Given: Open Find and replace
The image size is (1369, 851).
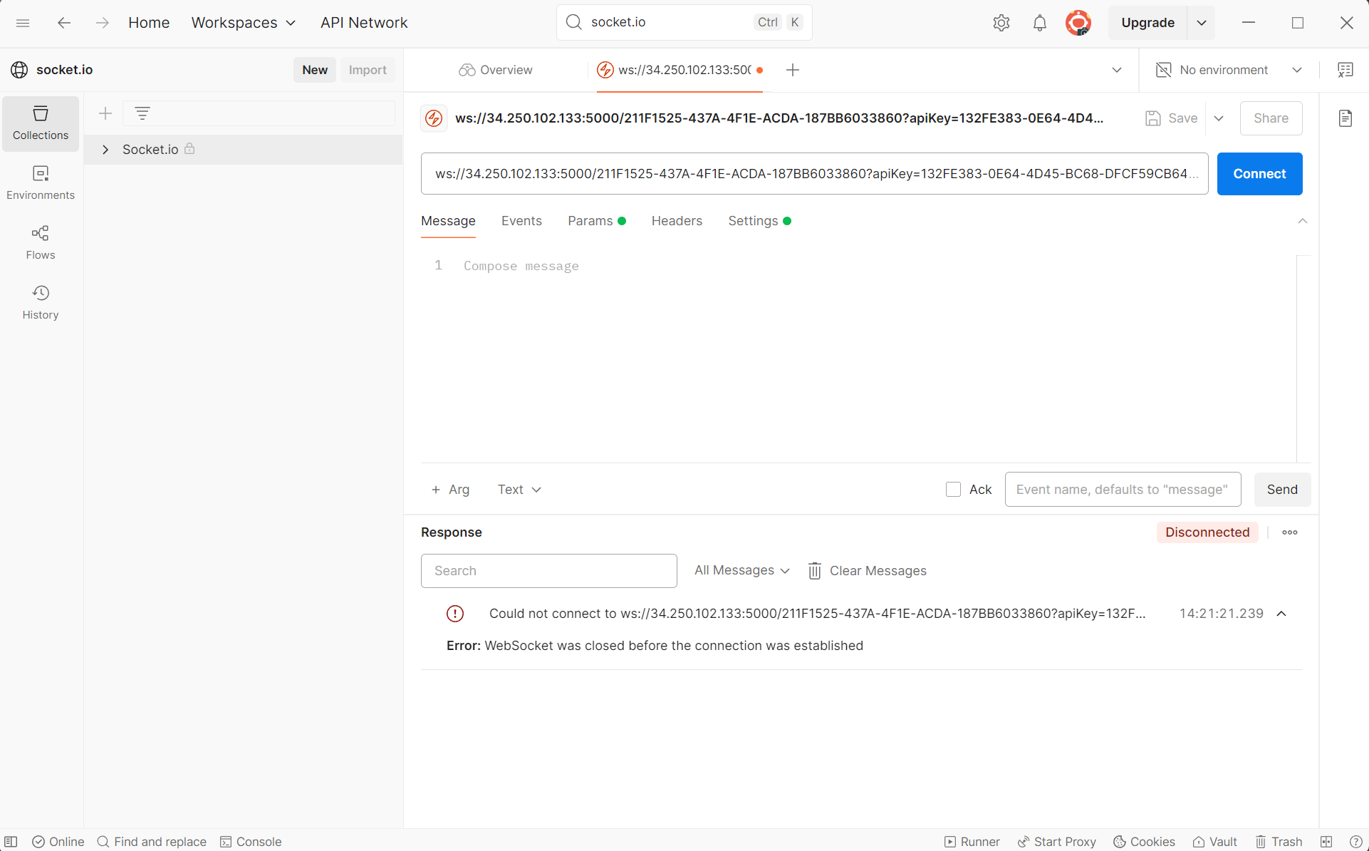Looking at the screenshot, I should (152, 842).
